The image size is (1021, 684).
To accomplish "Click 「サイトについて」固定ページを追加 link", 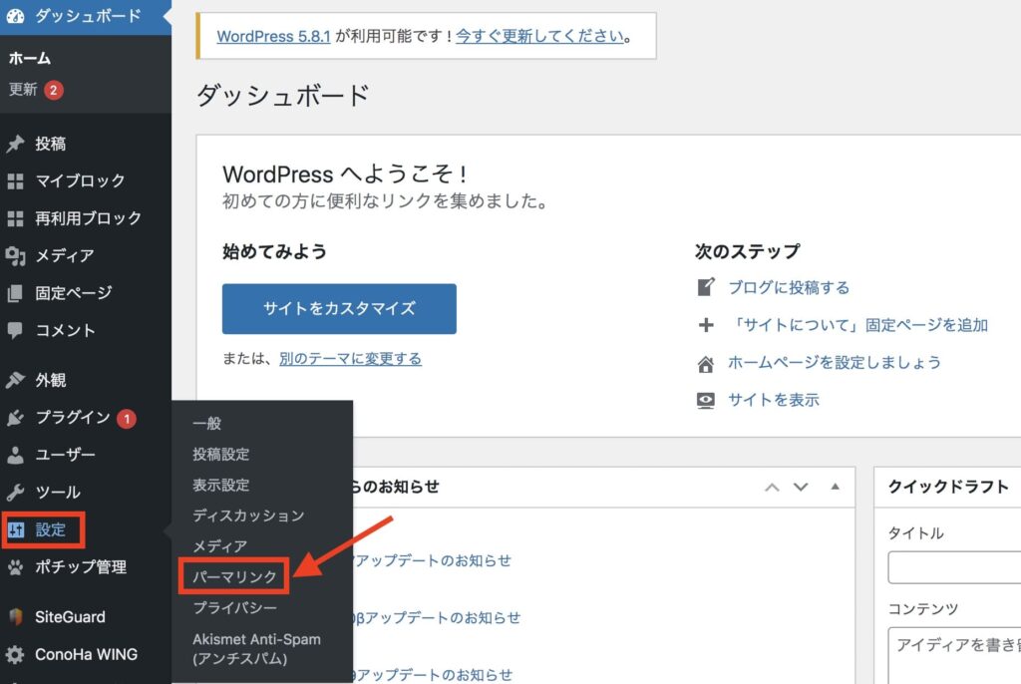I will click(x=858, y=324).
